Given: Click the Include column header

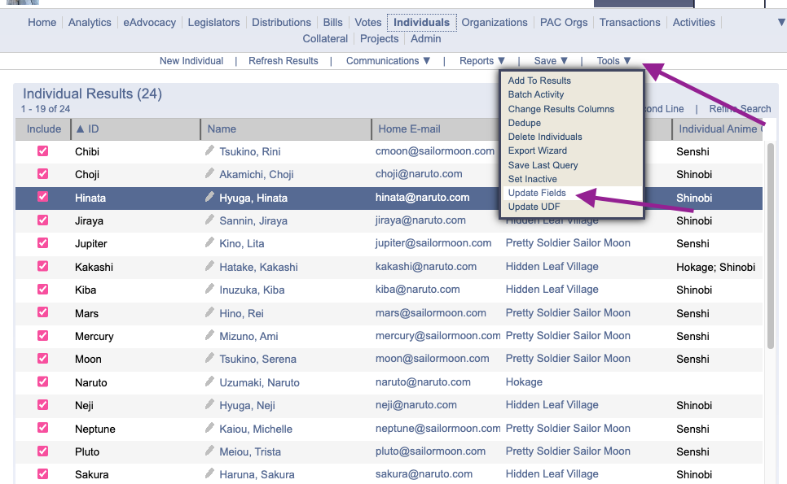Looking at the screenshot, I should [x=44, y=129].
